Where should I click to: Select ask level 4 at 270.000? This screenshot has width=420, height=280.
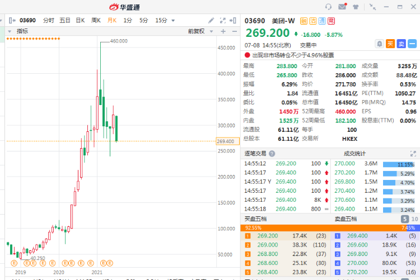(x=376, y=263)
